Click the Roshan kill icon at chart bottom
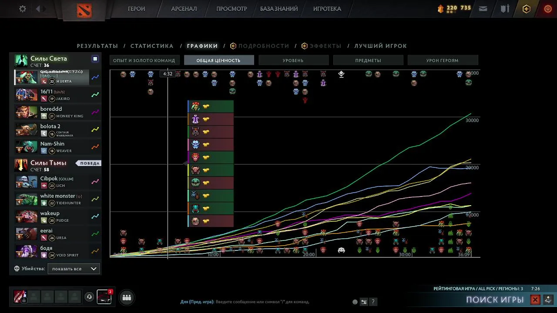The width and height of the screenshot is (557, 313). point(341,250)
